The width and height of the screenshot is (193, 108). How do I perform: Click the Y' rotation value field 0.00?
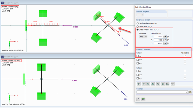pos(158,40)
